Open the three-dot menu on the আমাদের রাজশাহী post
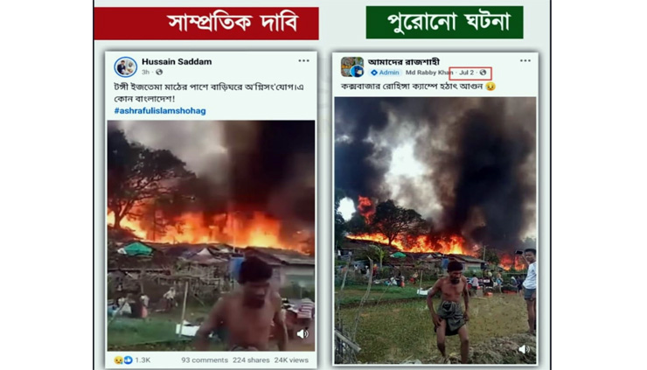This screenshot has height=370, width=647. [x=525, y=60]
